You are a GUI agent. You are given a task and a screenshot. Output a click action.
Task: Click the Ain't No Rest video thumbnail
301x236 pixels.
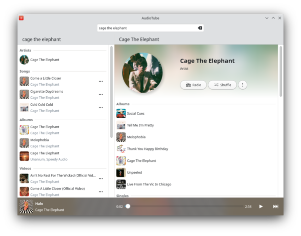pos(25,178)
